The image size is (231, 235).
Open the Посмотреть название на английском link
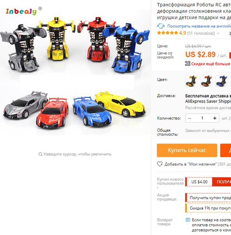click(199, 26)
